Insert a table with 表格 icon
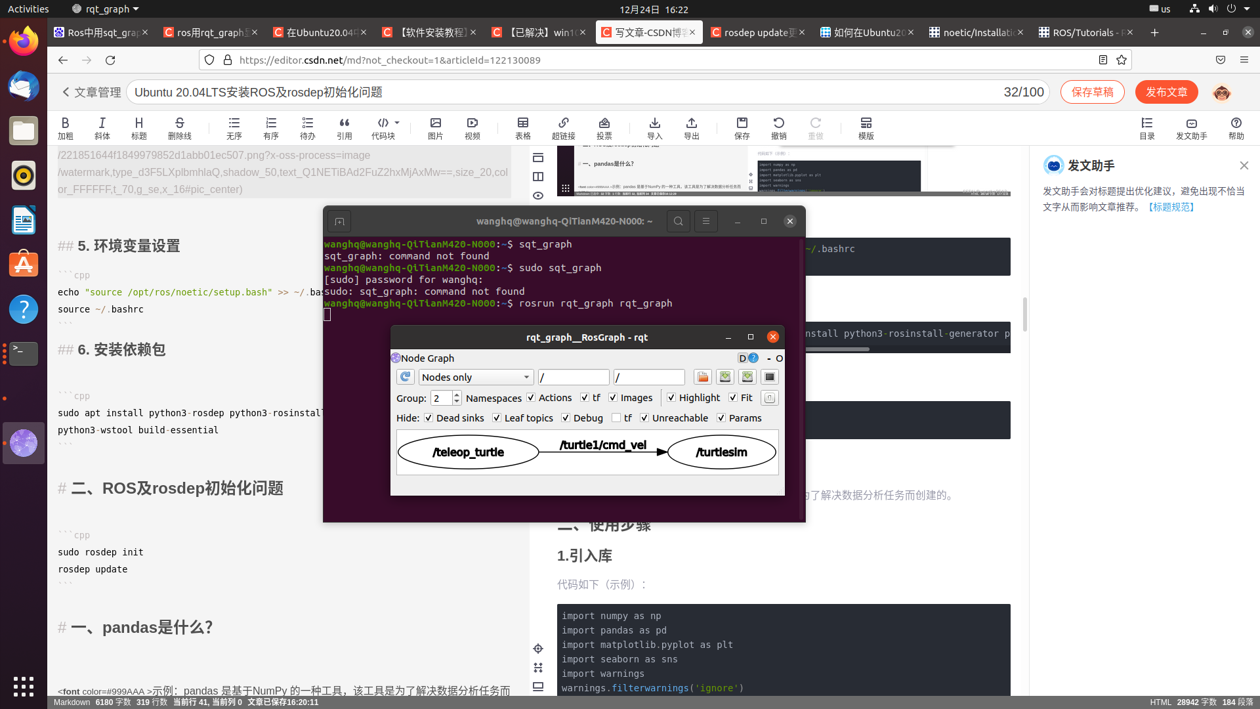Viewport: 1260px width, 709px height. coord(522,127)
